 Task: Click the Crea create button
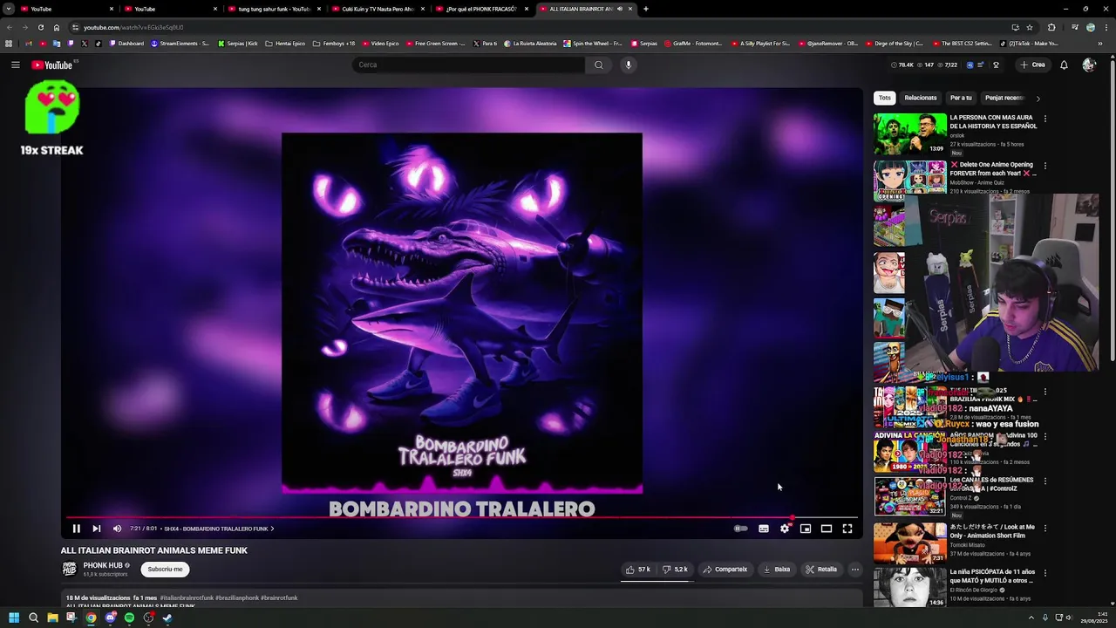(1032, 65)
